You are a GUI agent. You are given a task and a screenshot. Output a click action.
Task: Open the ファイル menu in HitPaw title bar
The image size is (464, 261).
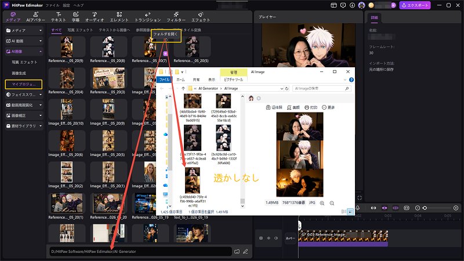(52, 5)
